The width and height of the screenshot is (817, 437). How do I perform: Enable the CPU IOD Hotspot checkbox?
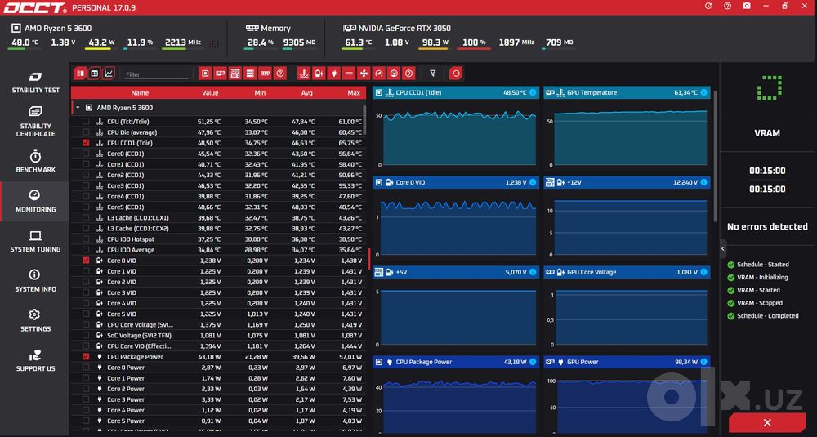pos(86,239)
